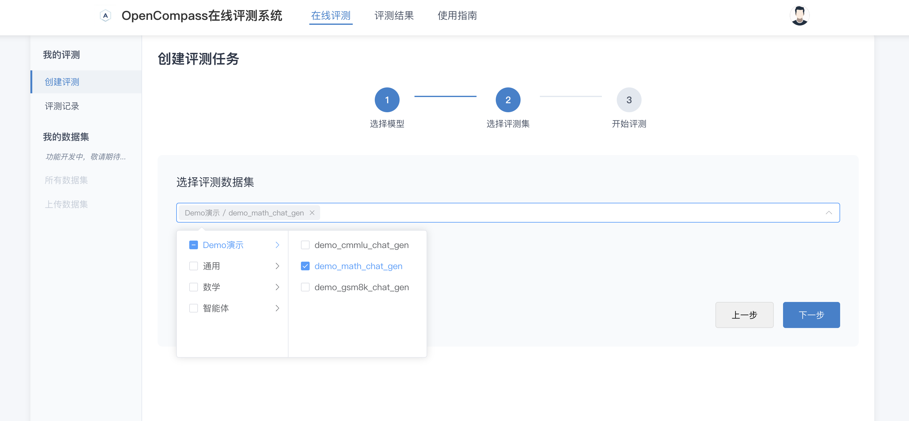Focus the dataset selection input field
The width and height of the screenshot is (909, 421).
(x=508, y=213)
